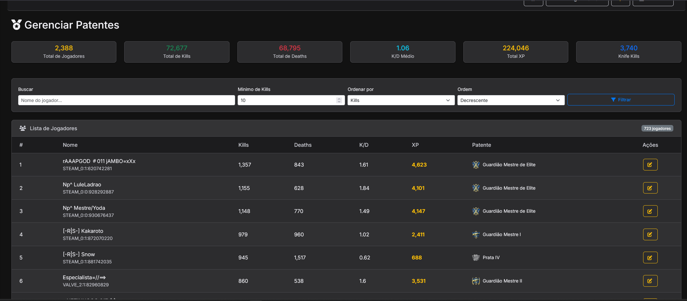Edit the [-R|S-] Snow player rank
Viewport: 687px width, 301px height.
650,257
